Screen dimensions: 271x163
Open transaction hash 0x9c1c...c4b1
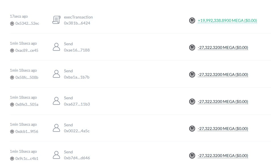27,158
